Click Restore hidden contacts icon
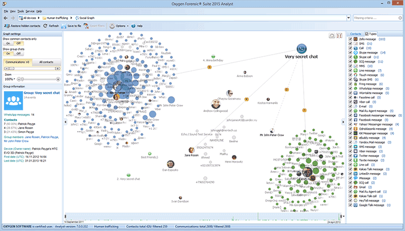405x231 pixels. [x=7, y=26]
